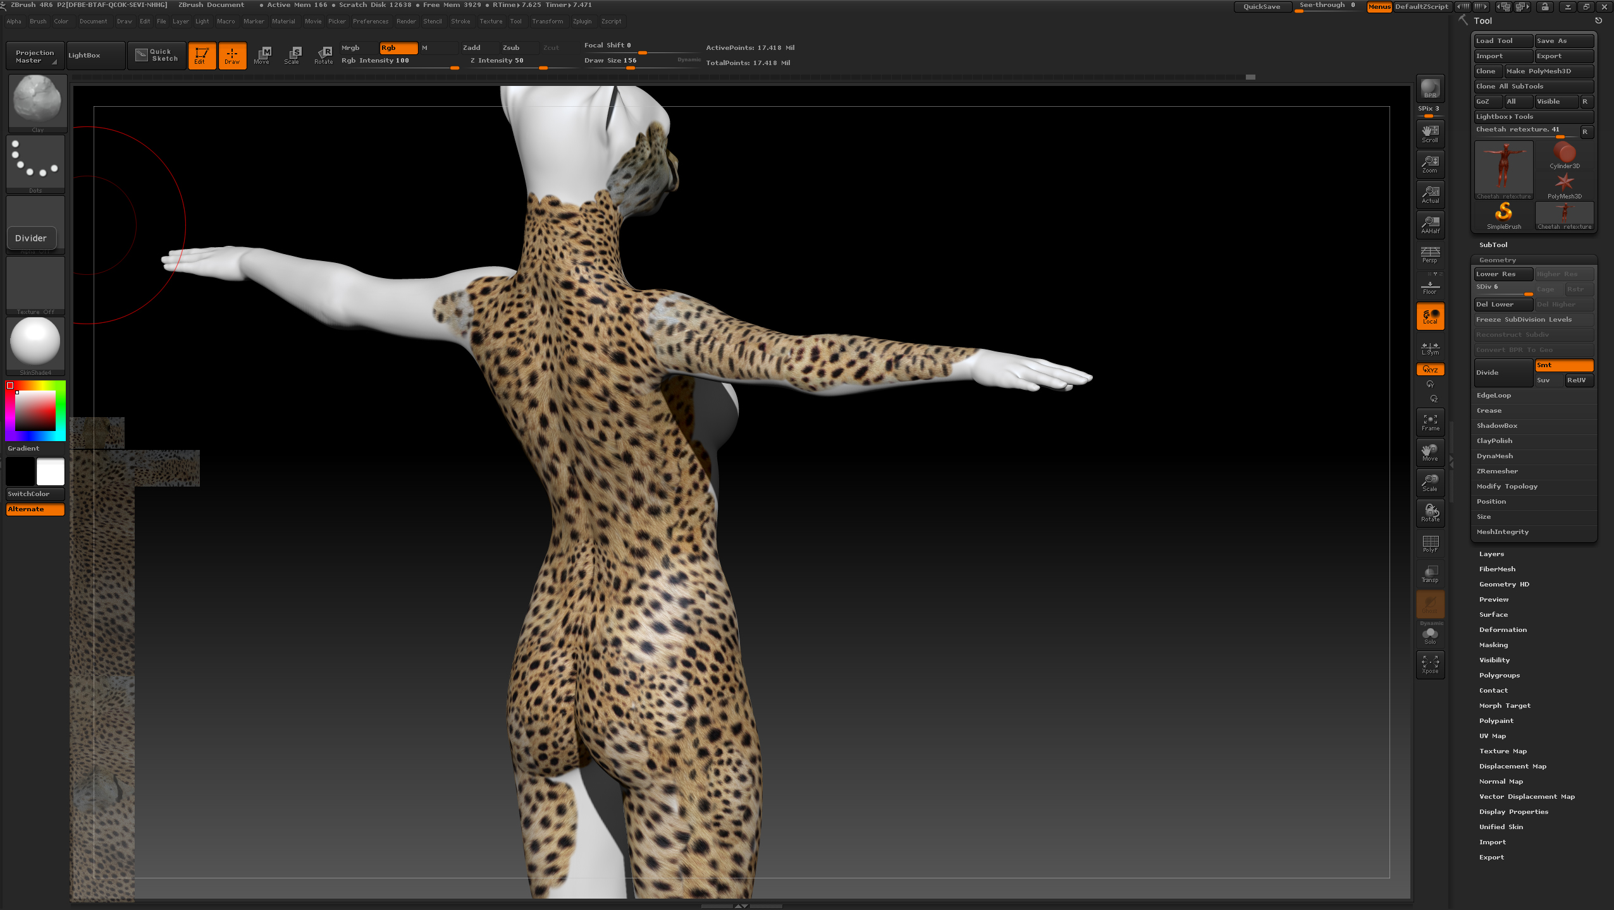This screenshot has height=910, width=1614.
Task: Click the AAHalf zoom icon
Action: tap(1430, 224)
